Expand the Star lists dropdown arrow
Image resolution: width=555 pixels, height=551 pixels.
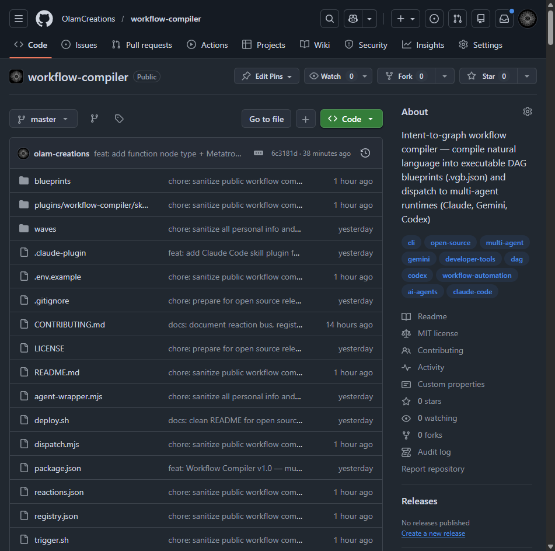526,76
